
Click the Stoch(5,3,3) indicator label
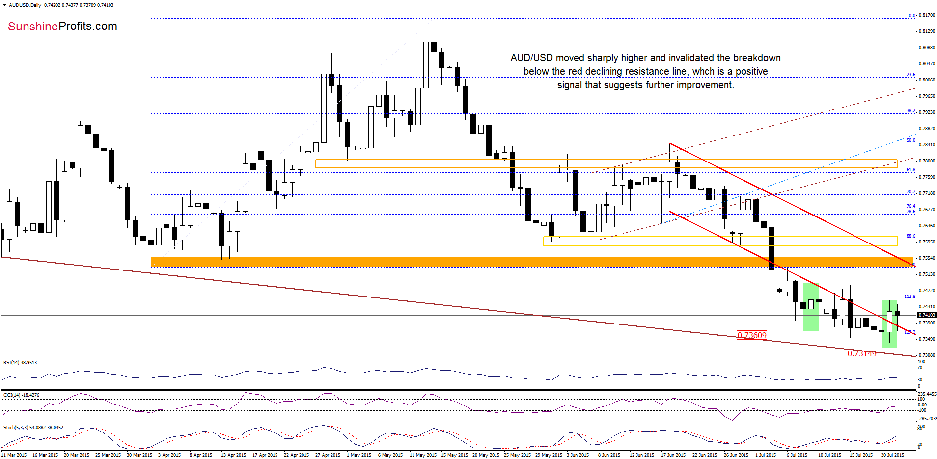coord(33,428)
